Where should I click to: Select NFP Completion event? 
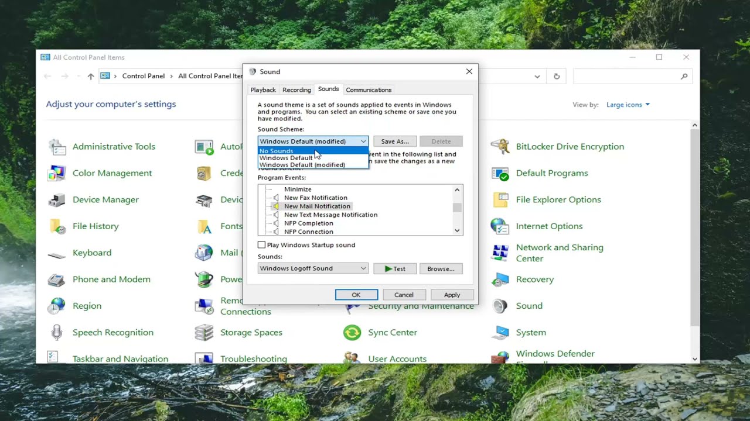click(x=308, y=223)
